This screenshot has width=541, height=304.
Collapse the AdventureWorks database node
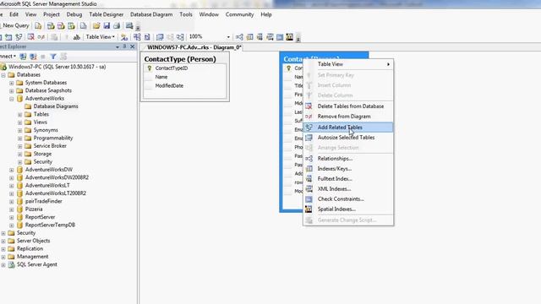tap(12, 99)
